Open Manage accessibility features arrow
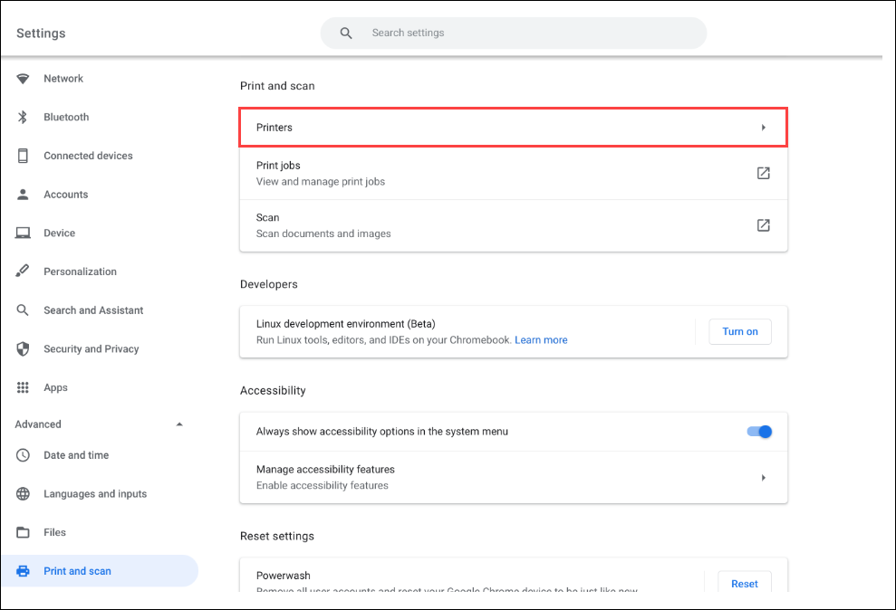896x610 pixels. point(763,477)
